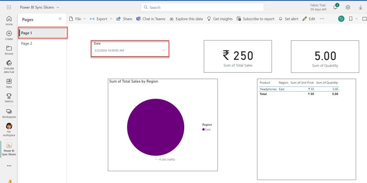Click the Sum of Unit Price column header
Screen dimensions: 367x183
coord(302,83)
